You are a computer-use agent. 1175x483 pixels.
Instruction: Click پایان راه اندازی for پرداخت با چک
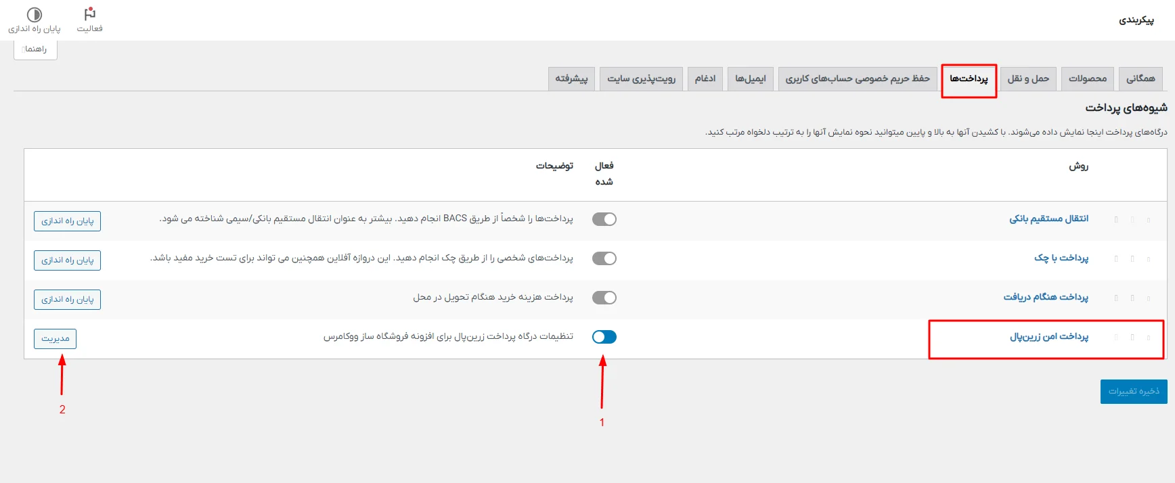[68, 260]
